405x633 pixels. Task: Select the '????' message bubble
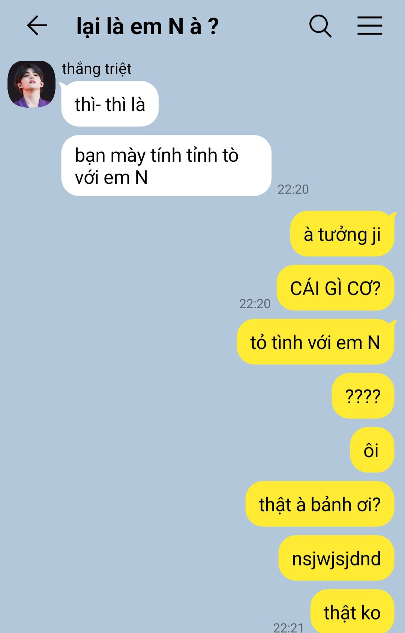tap(363, 396)
